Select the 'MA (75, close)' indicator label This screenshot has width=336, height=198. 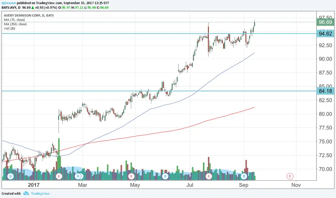14,20
